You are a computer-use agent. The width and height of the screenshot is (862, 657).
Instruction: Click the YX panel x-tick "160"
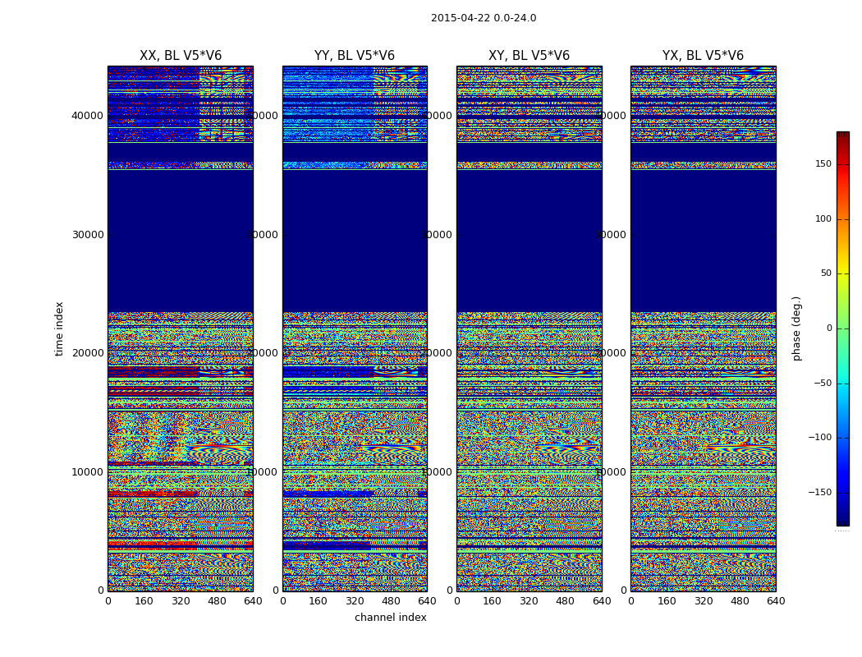(x=667, y=601)
